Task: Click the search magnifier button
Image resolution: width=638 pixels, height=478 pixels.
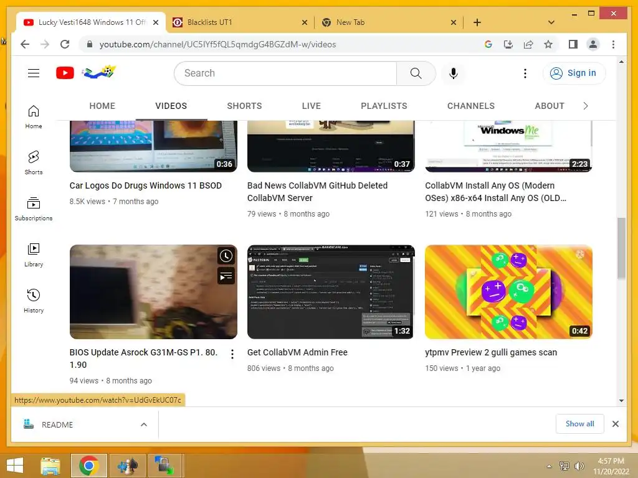Action: click(416, 73)
